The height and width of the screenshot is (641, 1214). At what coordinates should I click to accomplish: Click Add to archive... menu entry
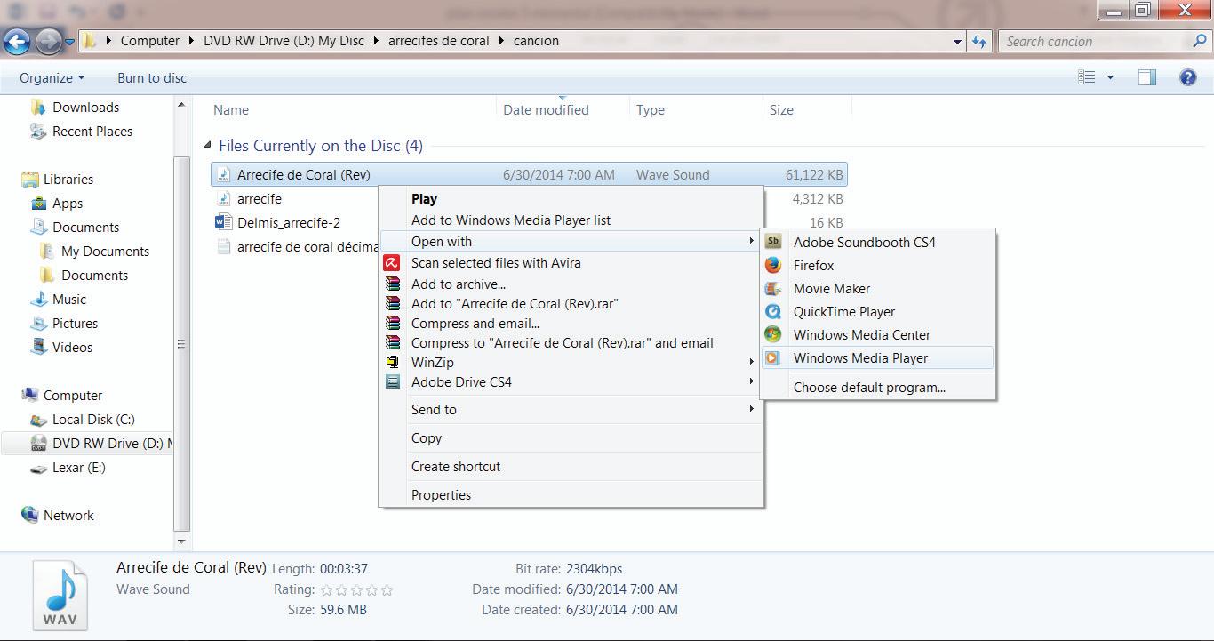pos(571,284)
